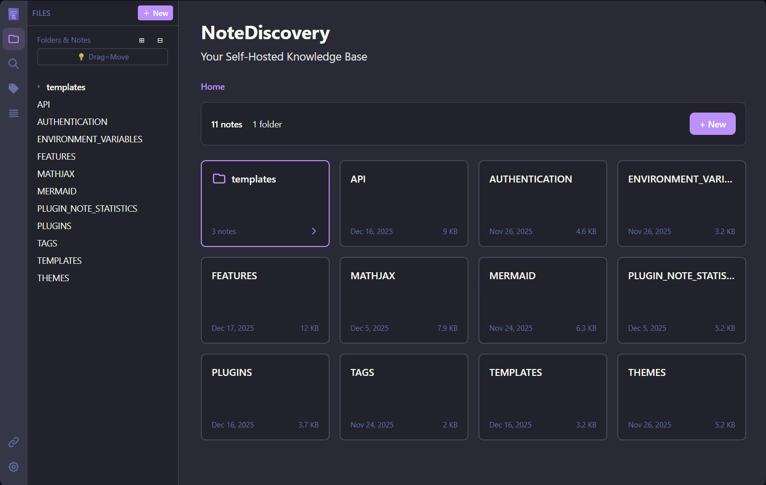Screen dimensions: 766x485
Task: Click the + New button in the FILES panel
Action: point(155,13)
